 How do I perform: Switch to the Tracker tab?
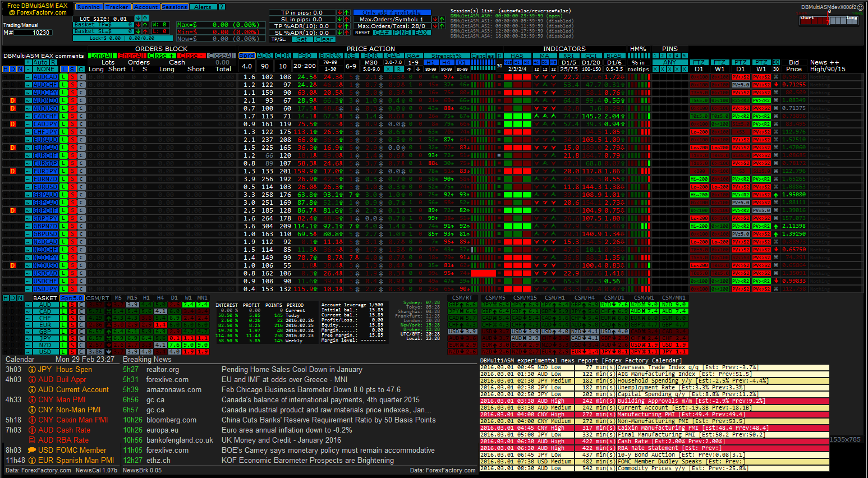tap(117, 7)
